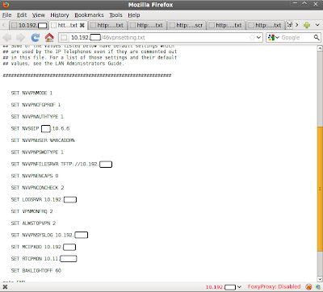Choose search engine via Google icon dropdown
The width and height of the screenshot is (323, 292).
tap(274, 38)
